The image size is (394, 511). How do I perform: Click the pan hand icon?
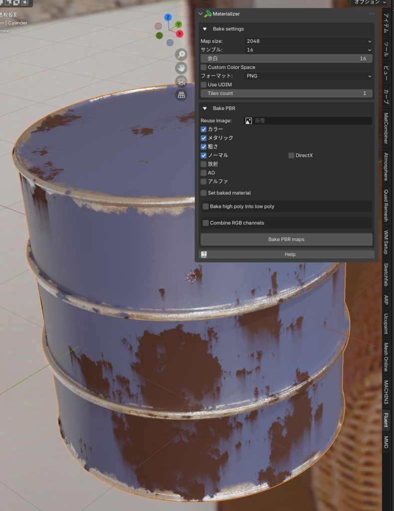point(181,68)
